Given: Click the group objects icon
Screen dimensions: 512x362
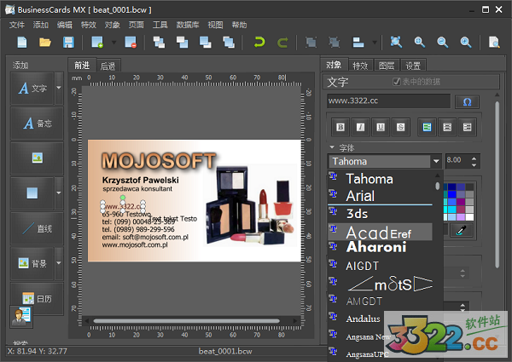Looking at the screenshot, I should click(311, 43).
